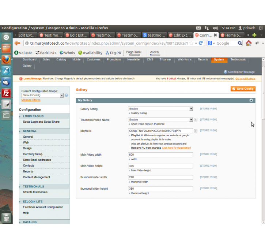The image size is (265, 249).
Task: Switch to the Home p... browser tab
Action: click(x=232, y=35)
